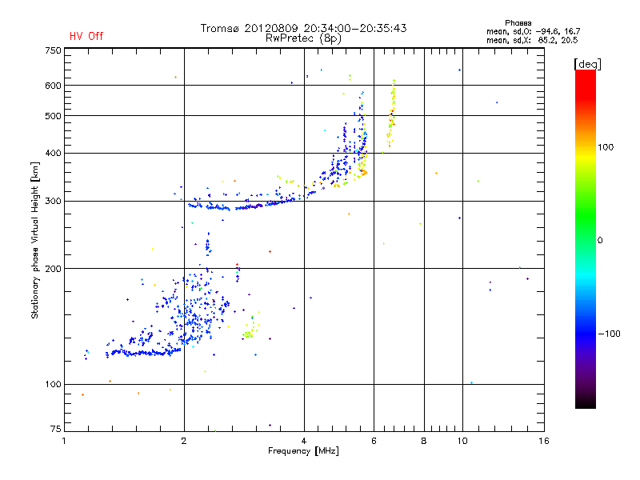The height and width of the screenshot is (480, 640).
Task: Click the y-axis '400' tick label
Action: point(53,154)
